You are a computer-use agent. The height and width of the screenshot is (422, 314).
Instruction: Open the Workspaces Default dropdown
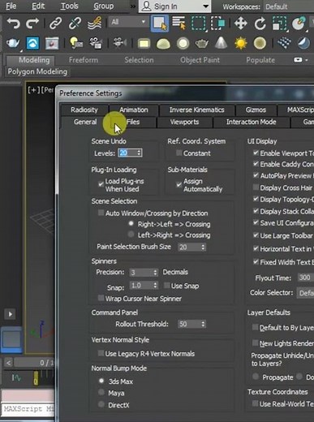(289, 6)
